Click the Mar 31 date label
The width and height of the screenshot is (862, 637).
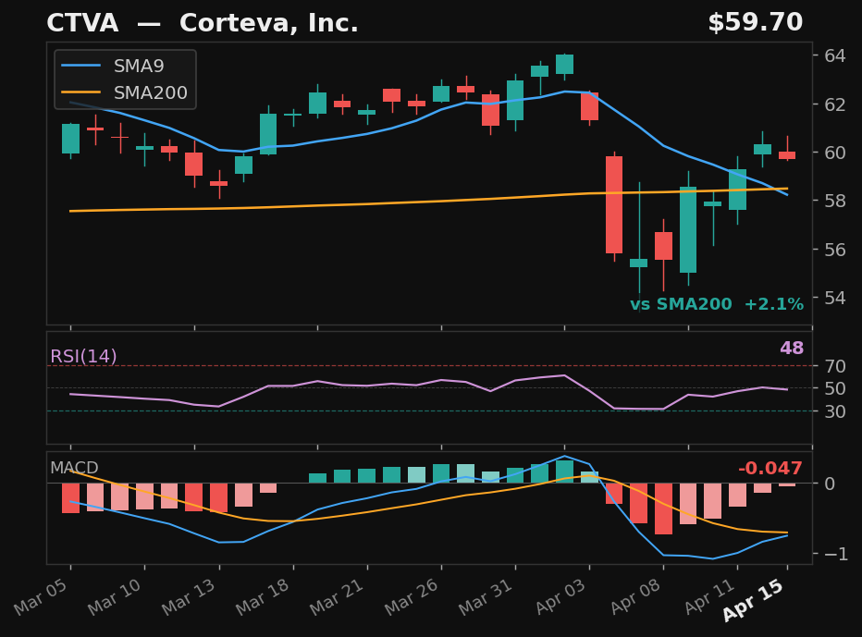coord(486,597)
